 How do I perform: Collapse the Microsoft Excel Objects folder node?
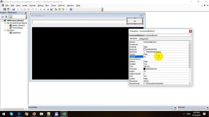[x=5, y=23]
